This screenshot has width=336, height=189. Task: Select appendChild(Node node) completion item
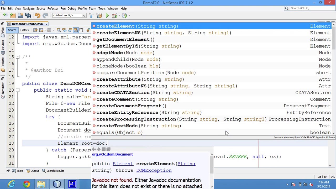click(211, 59)
